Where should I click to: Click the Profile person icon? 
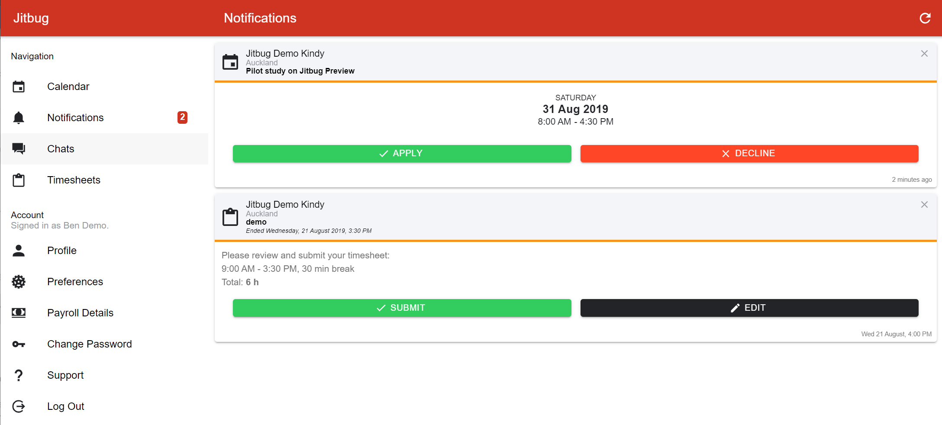[19, 251]
